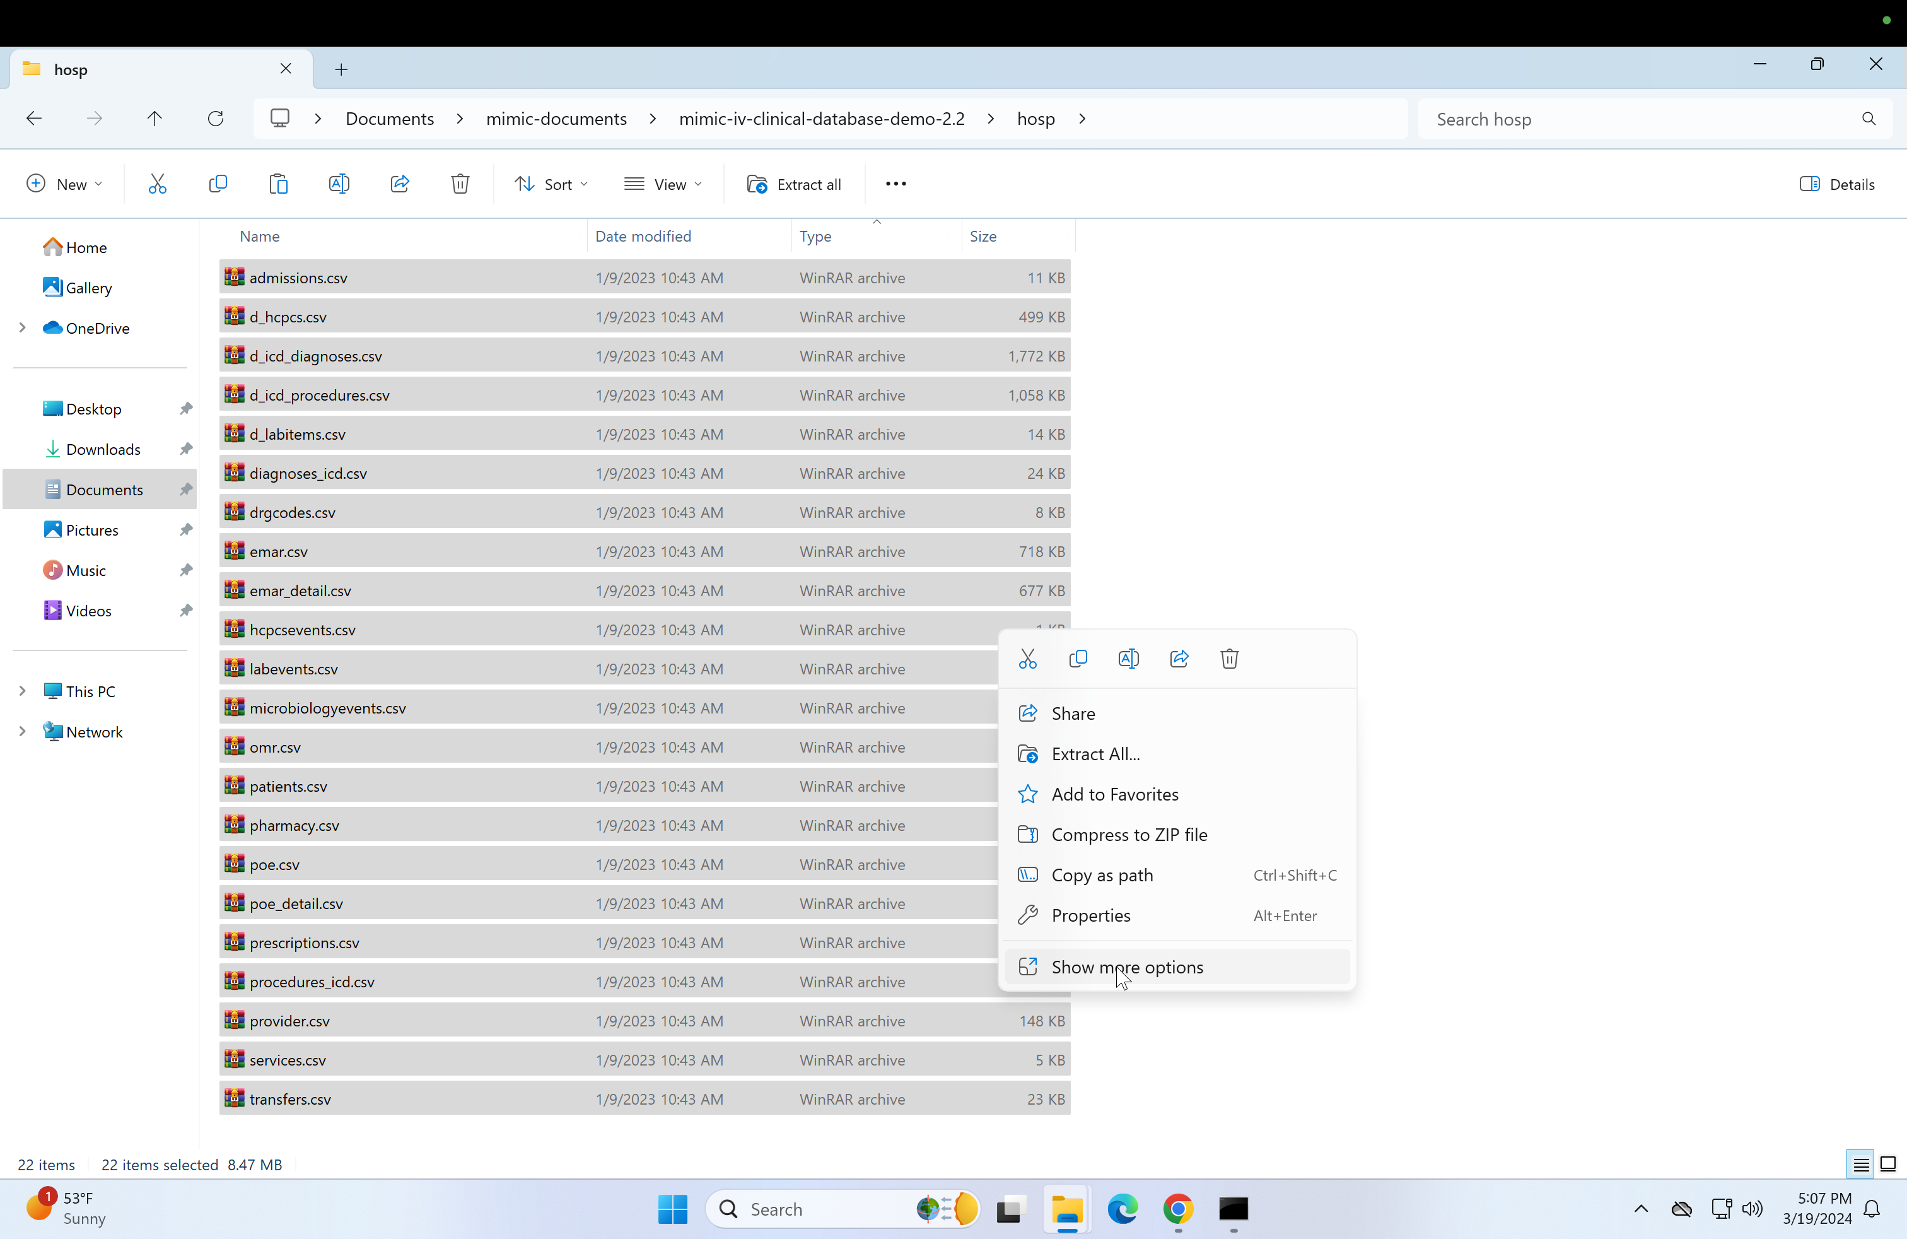Click the Up-one-level arrow icon

155,119
